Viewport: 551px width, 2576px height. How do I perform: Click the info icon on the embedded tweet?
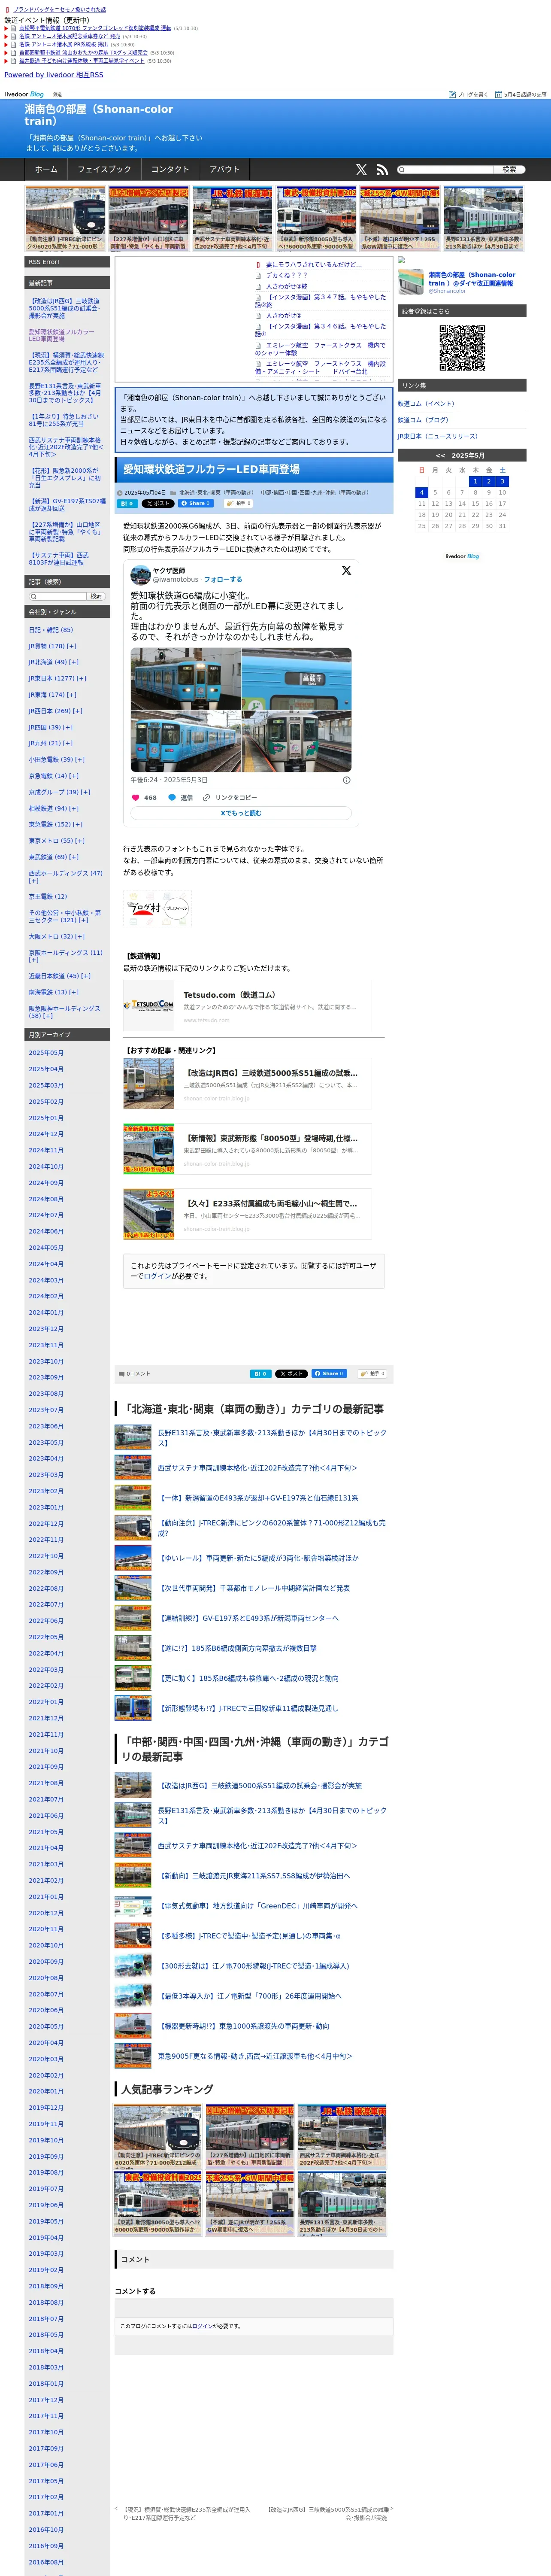(347, 780)
